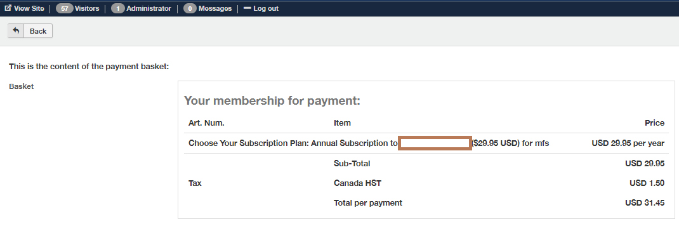Click the 0 messages count badge

point(190,8)
